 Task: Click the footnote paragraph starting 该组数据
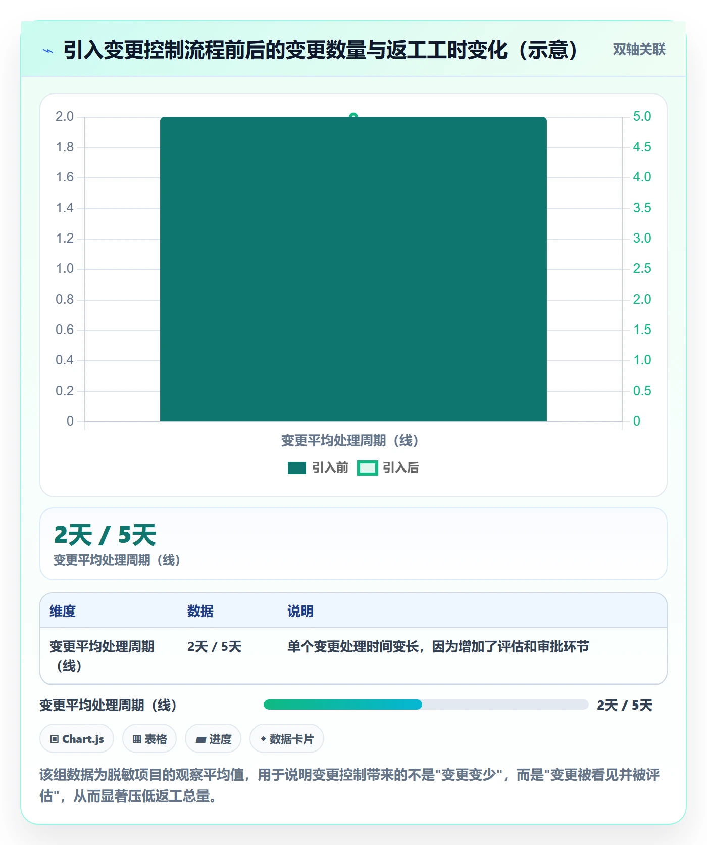349,785
